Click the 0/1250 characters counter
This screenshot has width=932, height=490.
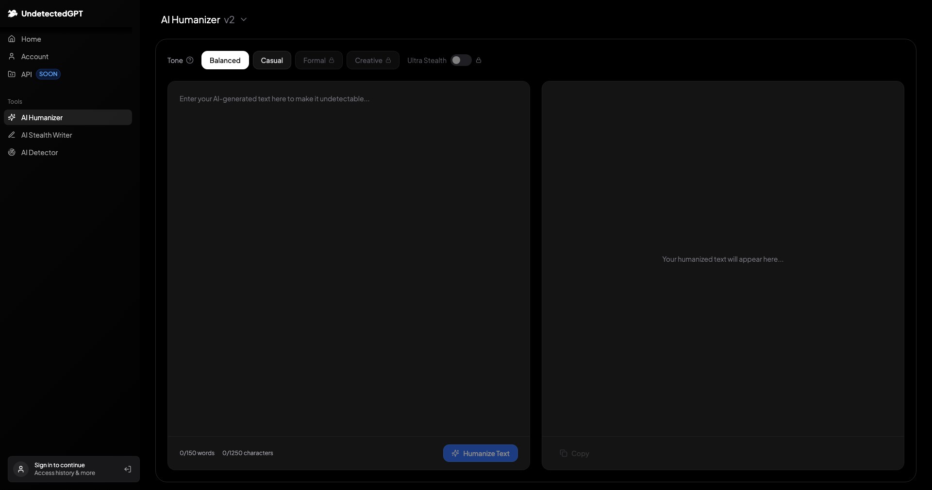pos(248,453)
